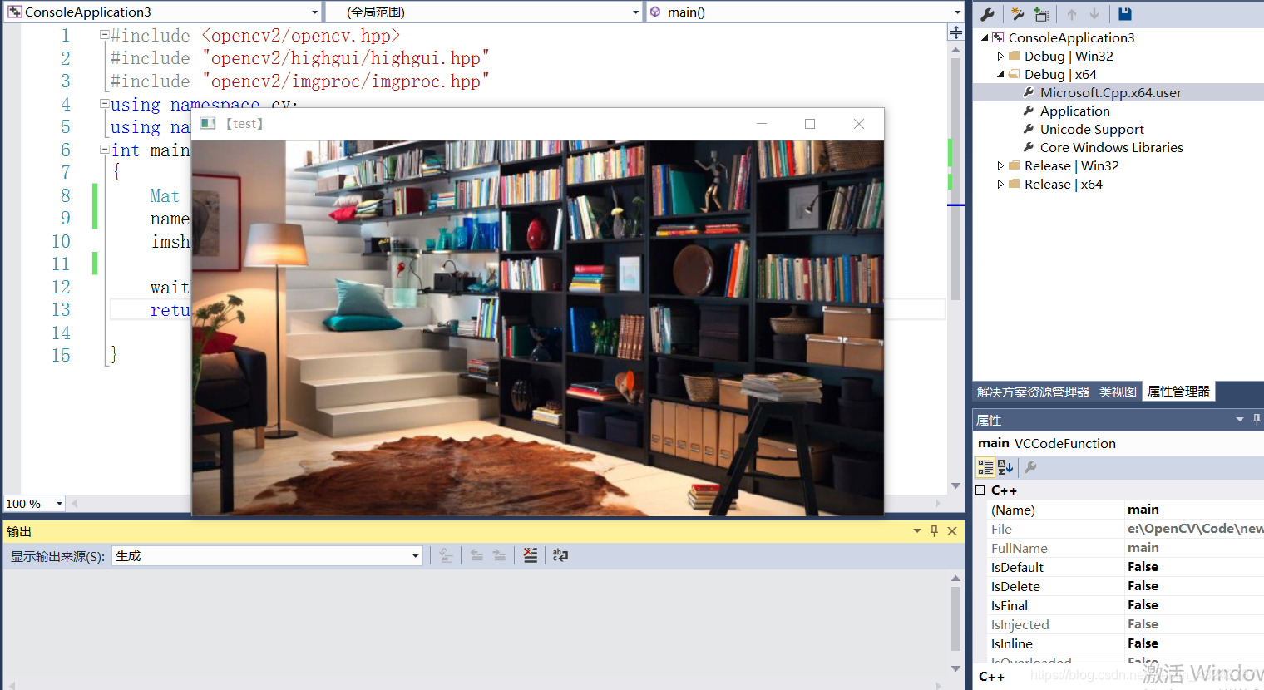
Task: Click the File property value path field
Action: tap(1193, 529)
